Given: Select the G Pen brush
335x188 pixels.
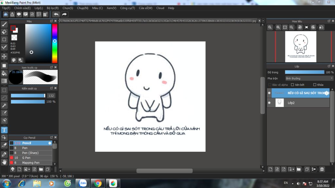Looking at the screenshot, I should coord(27,158).
